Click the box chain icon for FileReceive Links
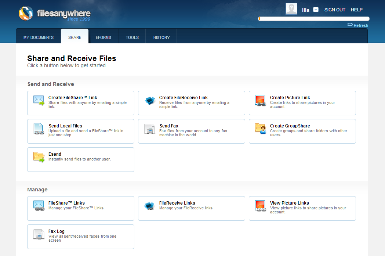 pos(149,206)
